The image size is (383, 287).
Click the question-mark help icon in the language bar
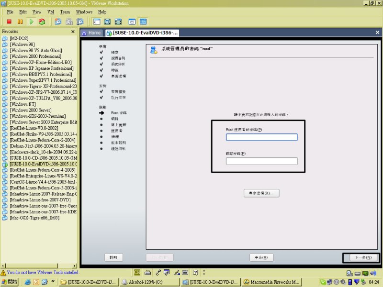tap(195, 272)
